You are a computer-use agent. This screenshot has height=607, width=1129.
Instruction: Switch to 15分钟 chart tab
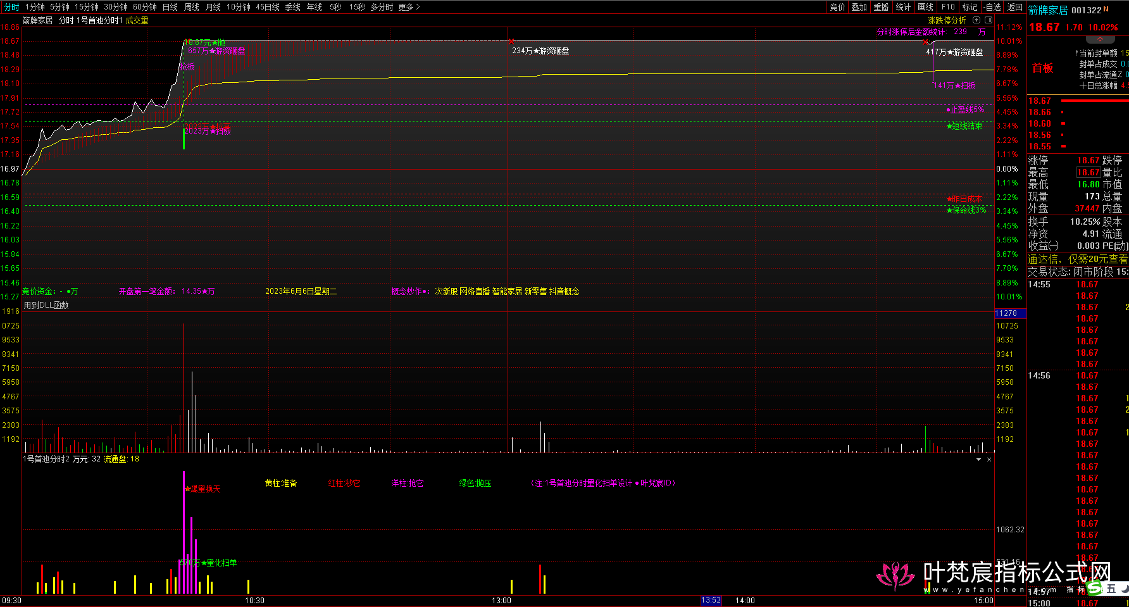coord(87,7)
